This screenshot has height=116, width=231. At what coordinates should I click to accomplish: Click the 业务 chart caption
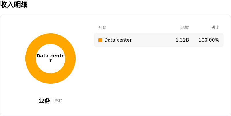[44, 101]
